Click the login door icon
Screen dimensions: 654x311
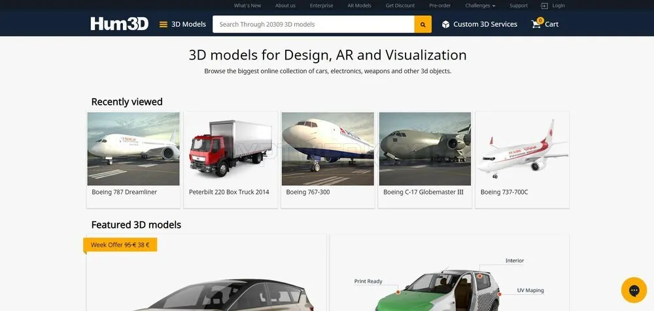pyautogui.click(x=544, y=6)
